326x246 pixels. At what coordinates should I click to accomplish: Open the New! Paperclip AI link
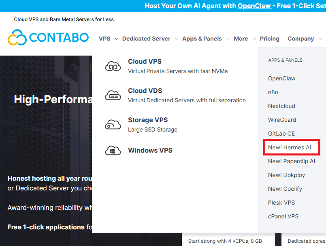pos(292,161)
